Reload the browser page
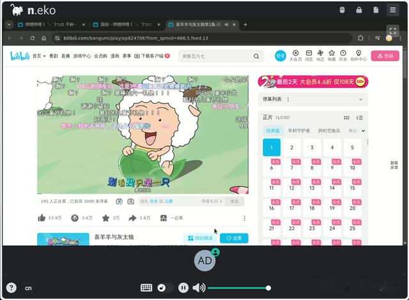This screenshot has height=300, width=409. tap(33, 38)
